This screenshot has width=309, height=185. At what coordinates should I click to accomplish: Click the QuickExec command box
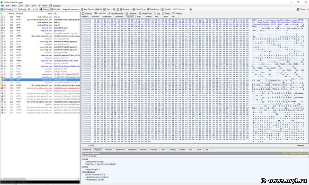tap(40, 182)
